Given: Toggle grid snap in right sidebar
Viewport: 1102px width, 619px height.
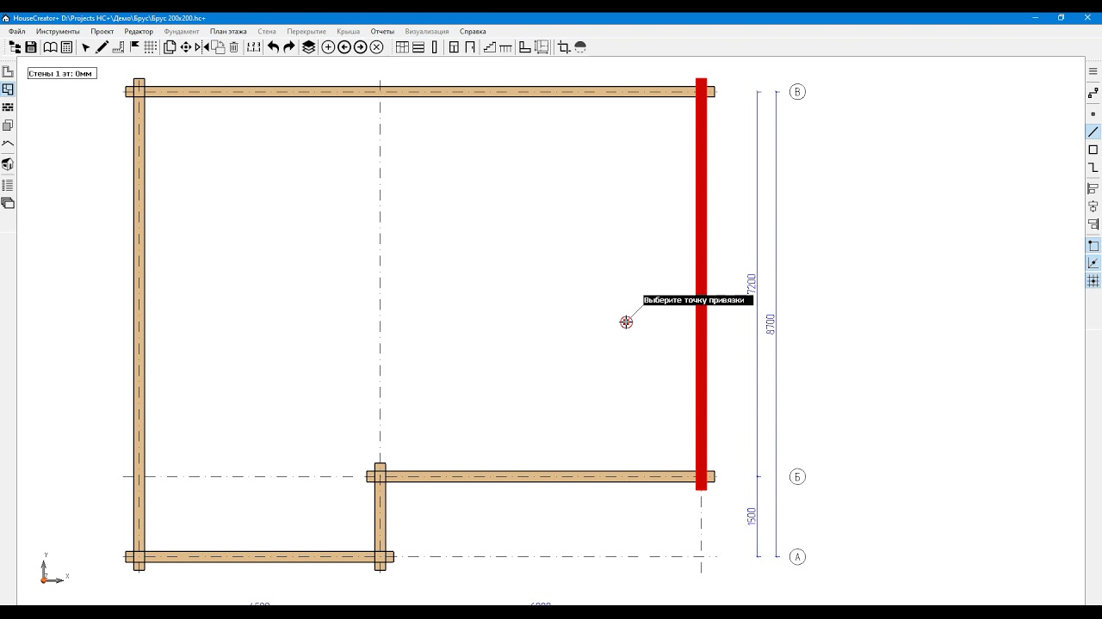Looking at the screenshot, I should [1093, 281].
